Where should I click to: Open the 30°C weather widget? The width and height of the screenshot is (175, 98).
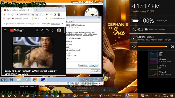(x=145, y=96)
